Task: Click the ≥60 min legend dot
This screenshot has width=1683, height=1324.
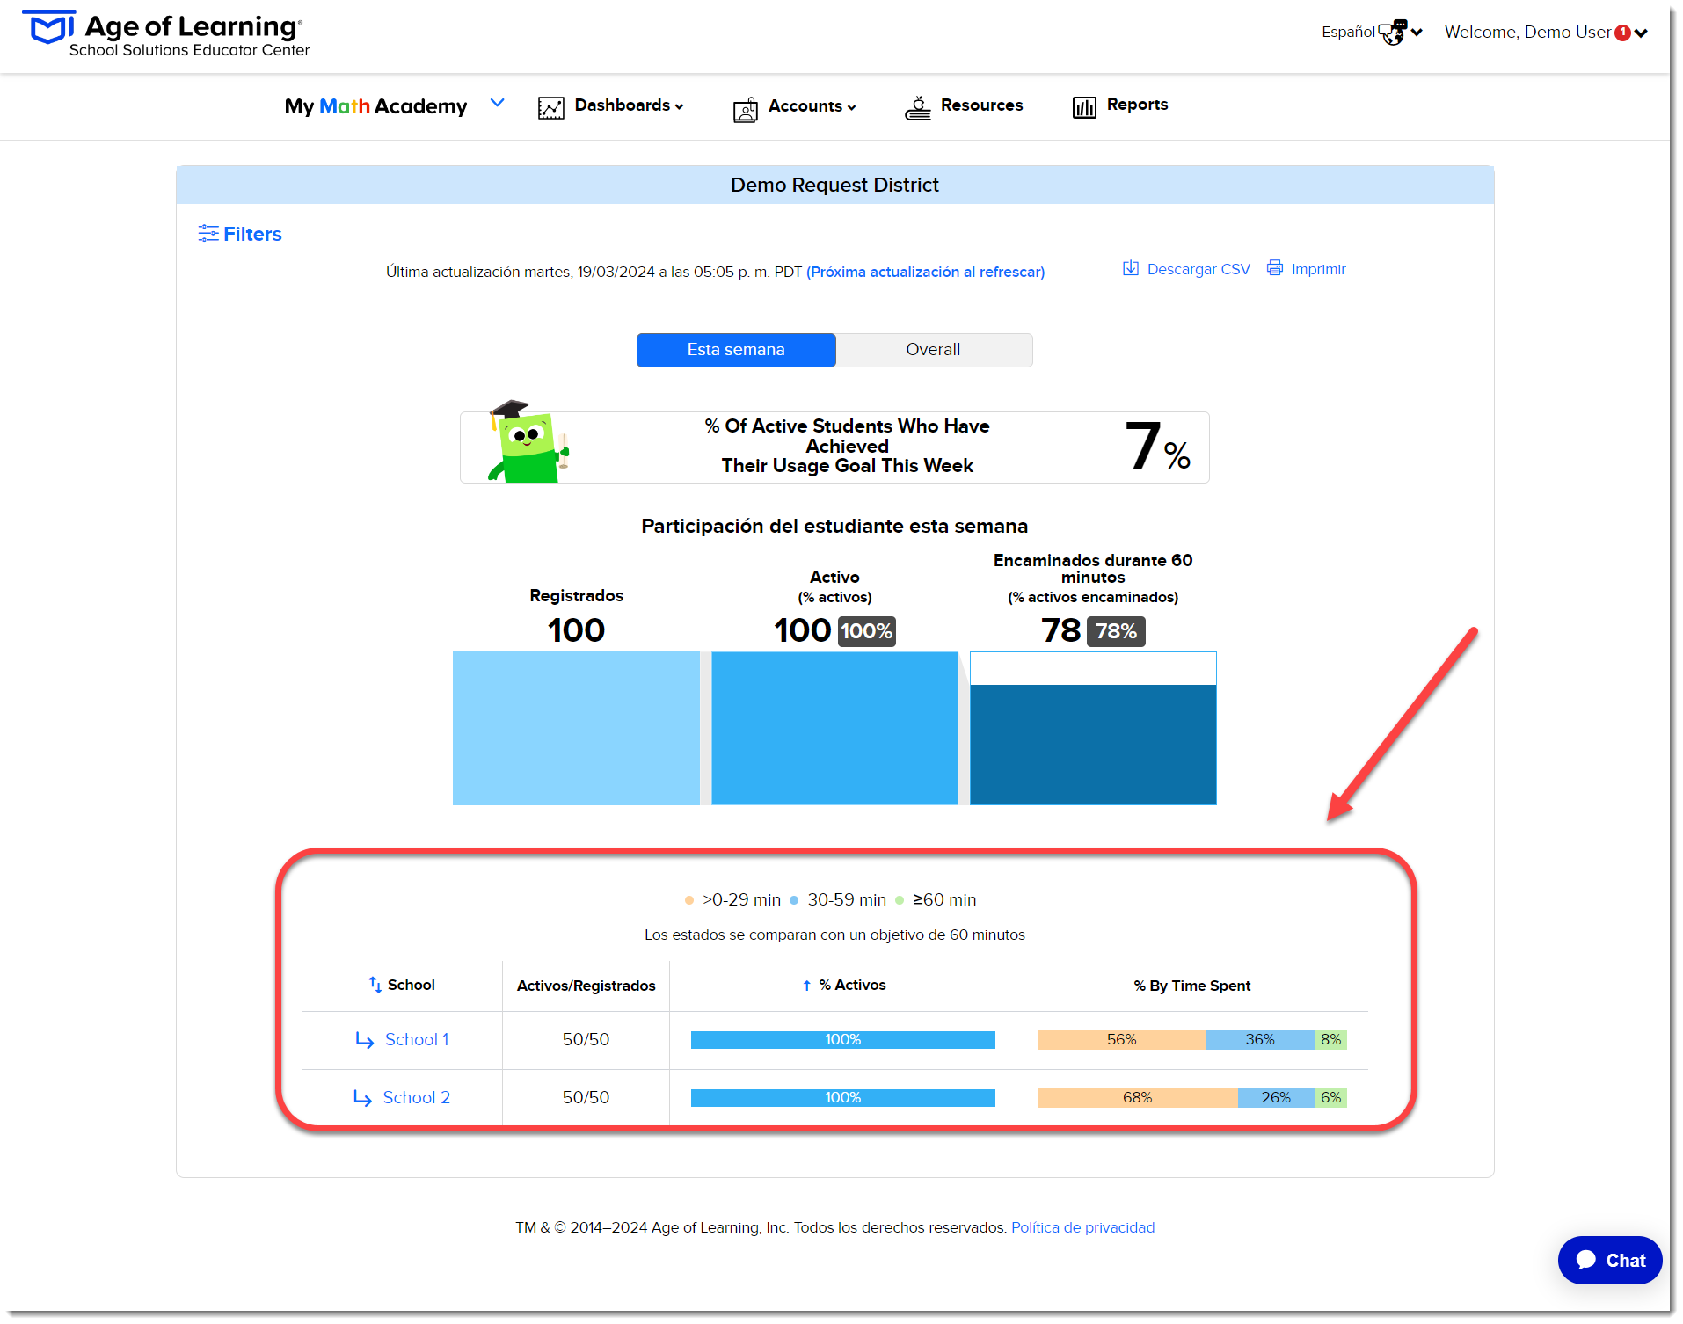Action: pyautogui.click(x=900, y=900)
